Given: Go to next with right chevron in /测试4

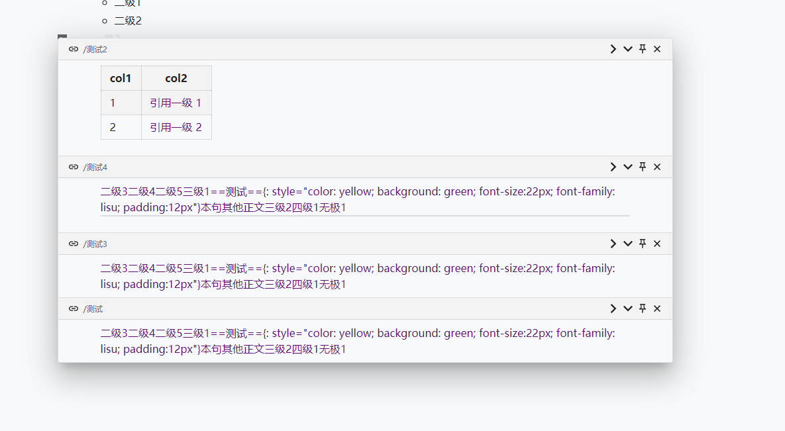Looking at the screenshot, I should (613, 167).
